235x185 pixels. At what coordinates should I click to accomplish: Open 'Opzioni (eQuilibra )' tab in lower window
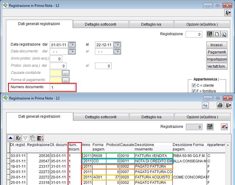(x=202, y=117)
